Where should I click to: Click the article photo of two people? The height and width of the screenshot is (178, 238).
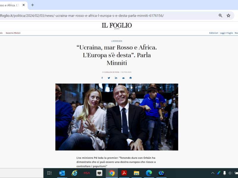(x=117, y=117)
